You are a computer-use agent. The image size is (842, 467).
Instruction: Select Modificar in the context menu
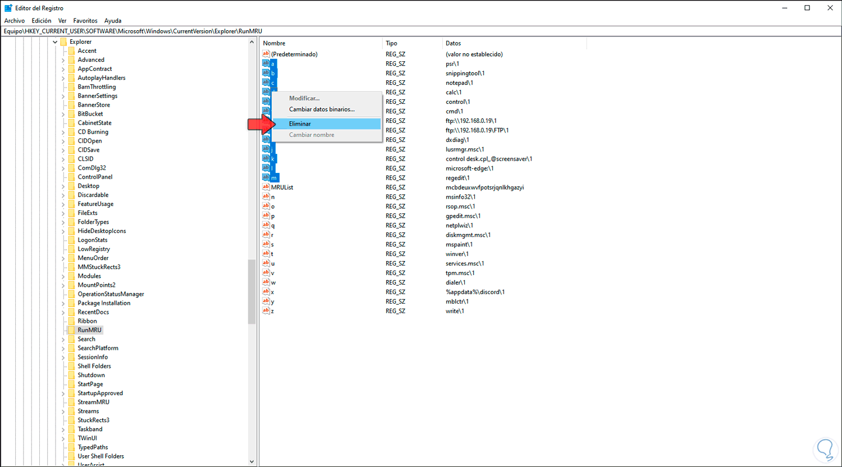click(x=304, y=98)
